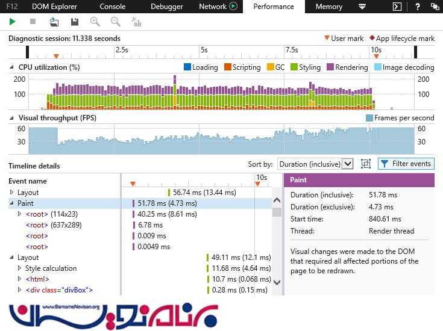The image size is (443, 331).
Task: Import a saved profiling session
Action: pyautogui.click(x=54, y=22)
